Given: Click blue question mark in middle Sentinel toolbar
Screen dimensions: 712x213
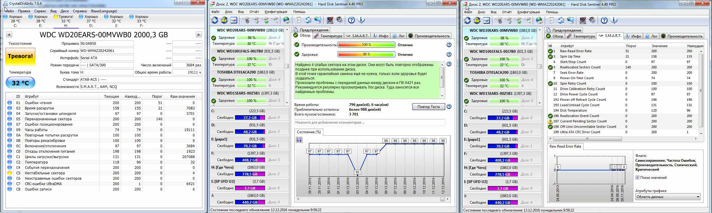Looking at the screenshot, I should (351, 20).
